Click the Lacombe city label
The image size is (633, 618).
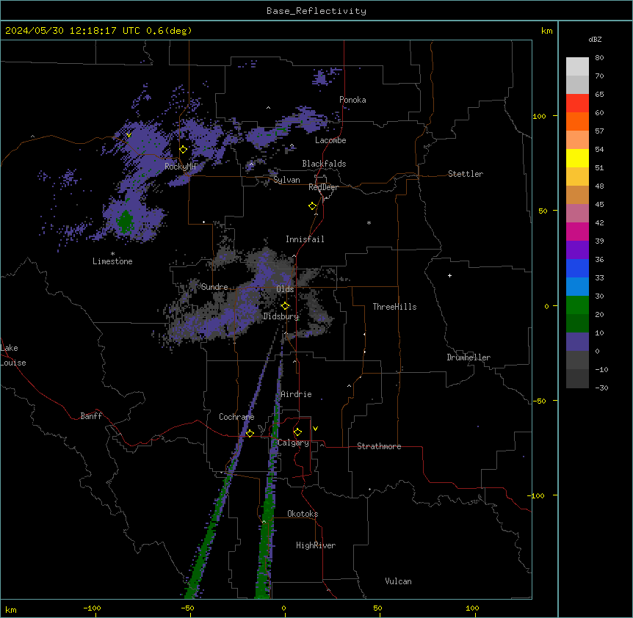click(x=330, y=140)
